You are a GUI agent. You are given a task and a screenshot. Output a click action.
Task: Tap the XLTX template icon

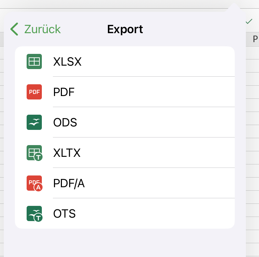pyautogui.click(x=35, y=153)
